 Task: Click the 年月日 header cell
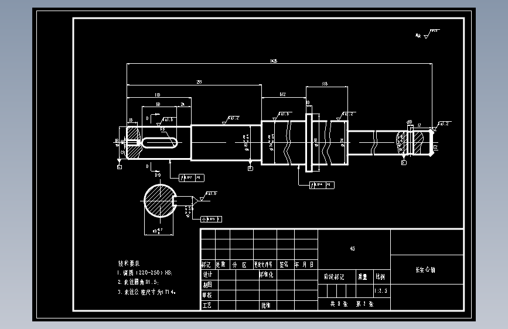(x=304, y=265)
